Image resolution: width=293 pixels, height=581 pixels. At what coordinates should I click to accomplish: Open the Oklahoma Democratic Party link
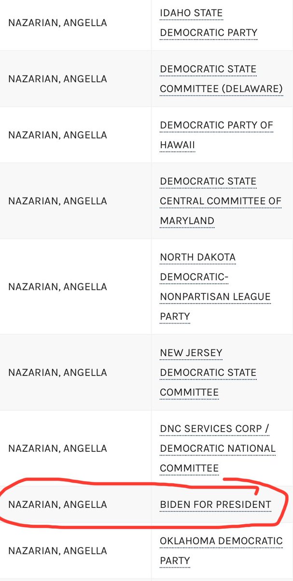[x=221, y=550]
